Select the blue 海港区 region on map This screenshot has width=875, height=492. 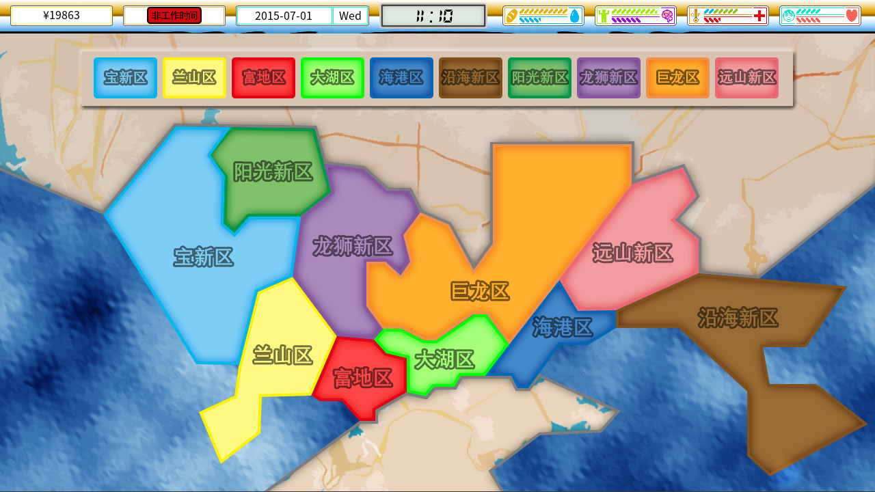562,327
